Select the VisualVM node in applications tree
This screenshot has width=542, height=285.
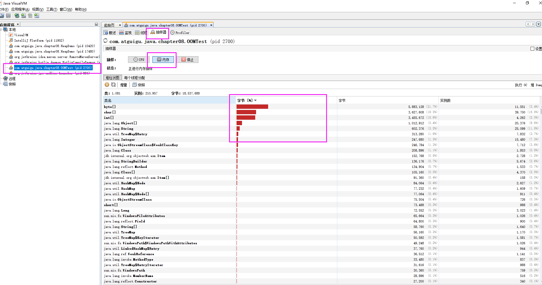(21, 35)
